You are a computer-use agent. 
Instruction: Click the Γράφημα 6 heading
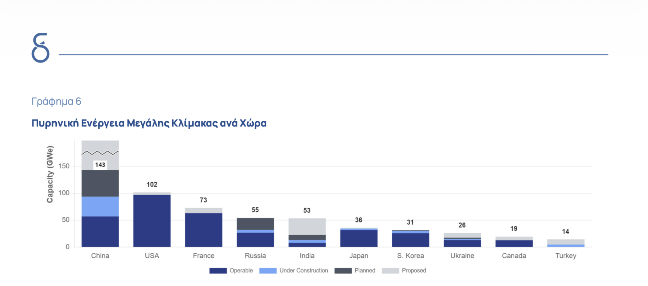point(56,101)
